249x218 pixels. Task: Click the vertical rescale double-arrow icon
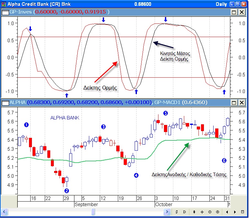pos(194,212)
